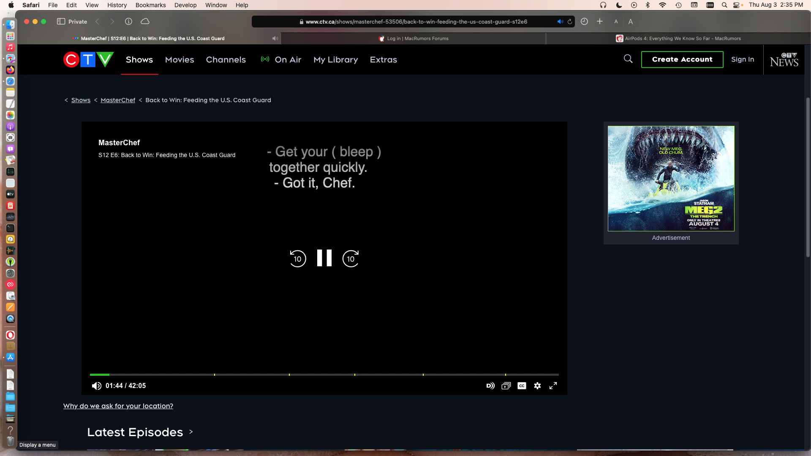Open My Library section
Screen dimensions: 811x456
336,60
